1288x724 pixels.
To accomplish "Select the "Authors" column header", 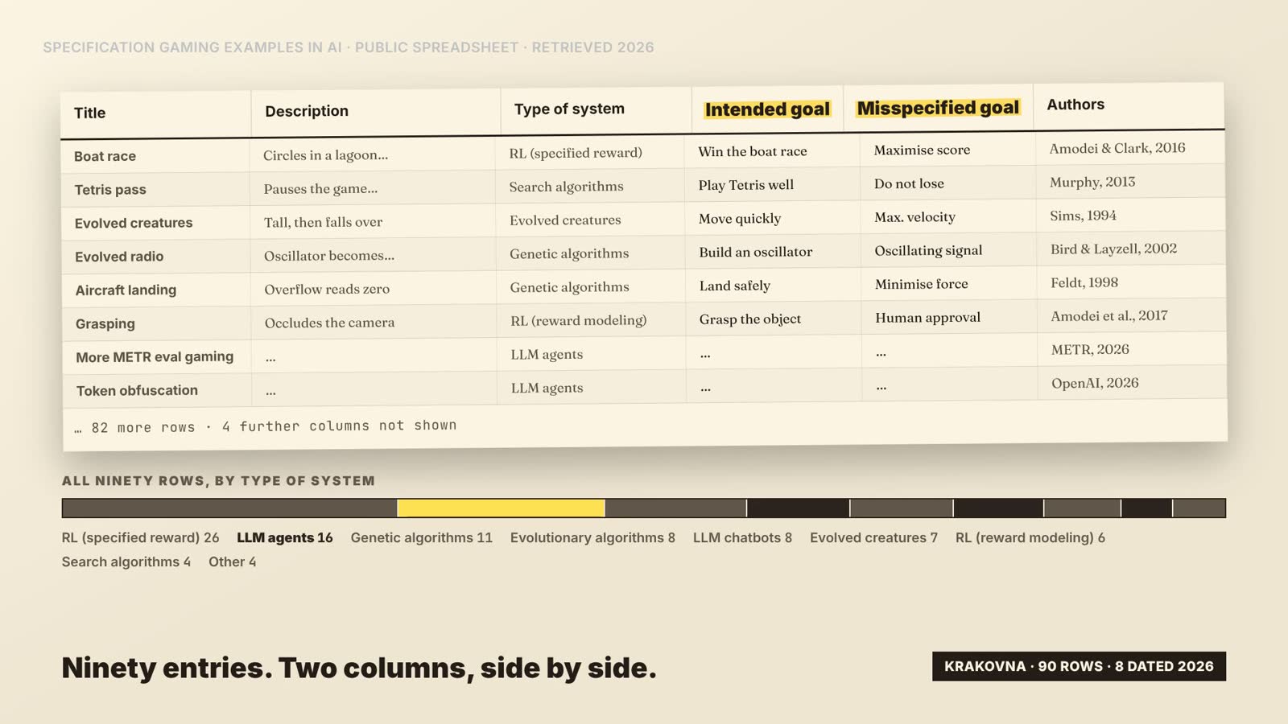I will pyautogui.click(x=1075, y=105).
